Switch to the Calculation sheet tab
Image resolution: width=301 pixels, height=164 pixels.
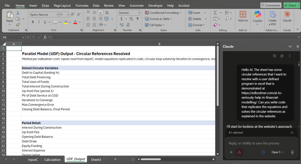[52, 160]
